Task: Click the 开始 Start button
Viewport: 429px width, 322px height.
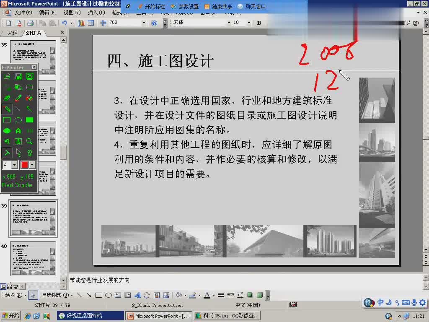Action: click(x=11, y=316)
